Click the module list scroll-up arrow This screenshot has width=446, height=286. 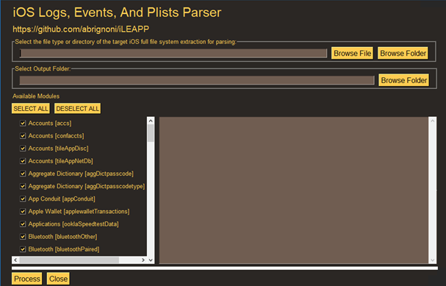151,121
